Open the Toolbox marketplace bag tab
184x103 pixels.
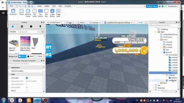tap(13, 26)
